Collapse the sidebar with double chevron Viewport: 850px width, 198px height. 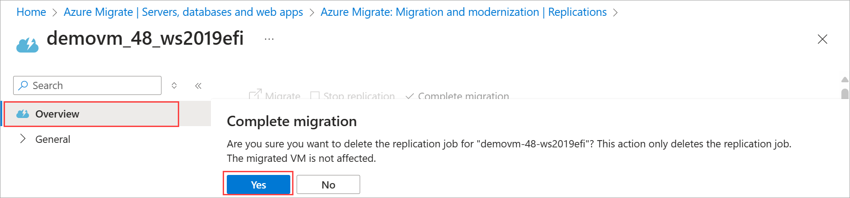pos(198,85)
